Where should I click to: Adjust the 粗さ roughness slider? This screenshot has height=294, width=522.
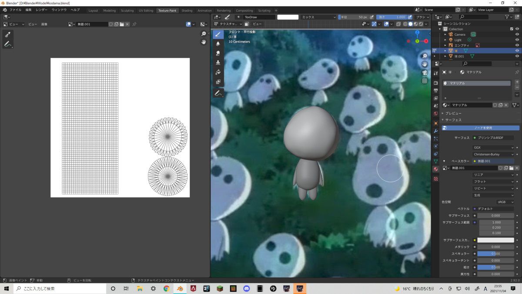[x=495, y=267]
